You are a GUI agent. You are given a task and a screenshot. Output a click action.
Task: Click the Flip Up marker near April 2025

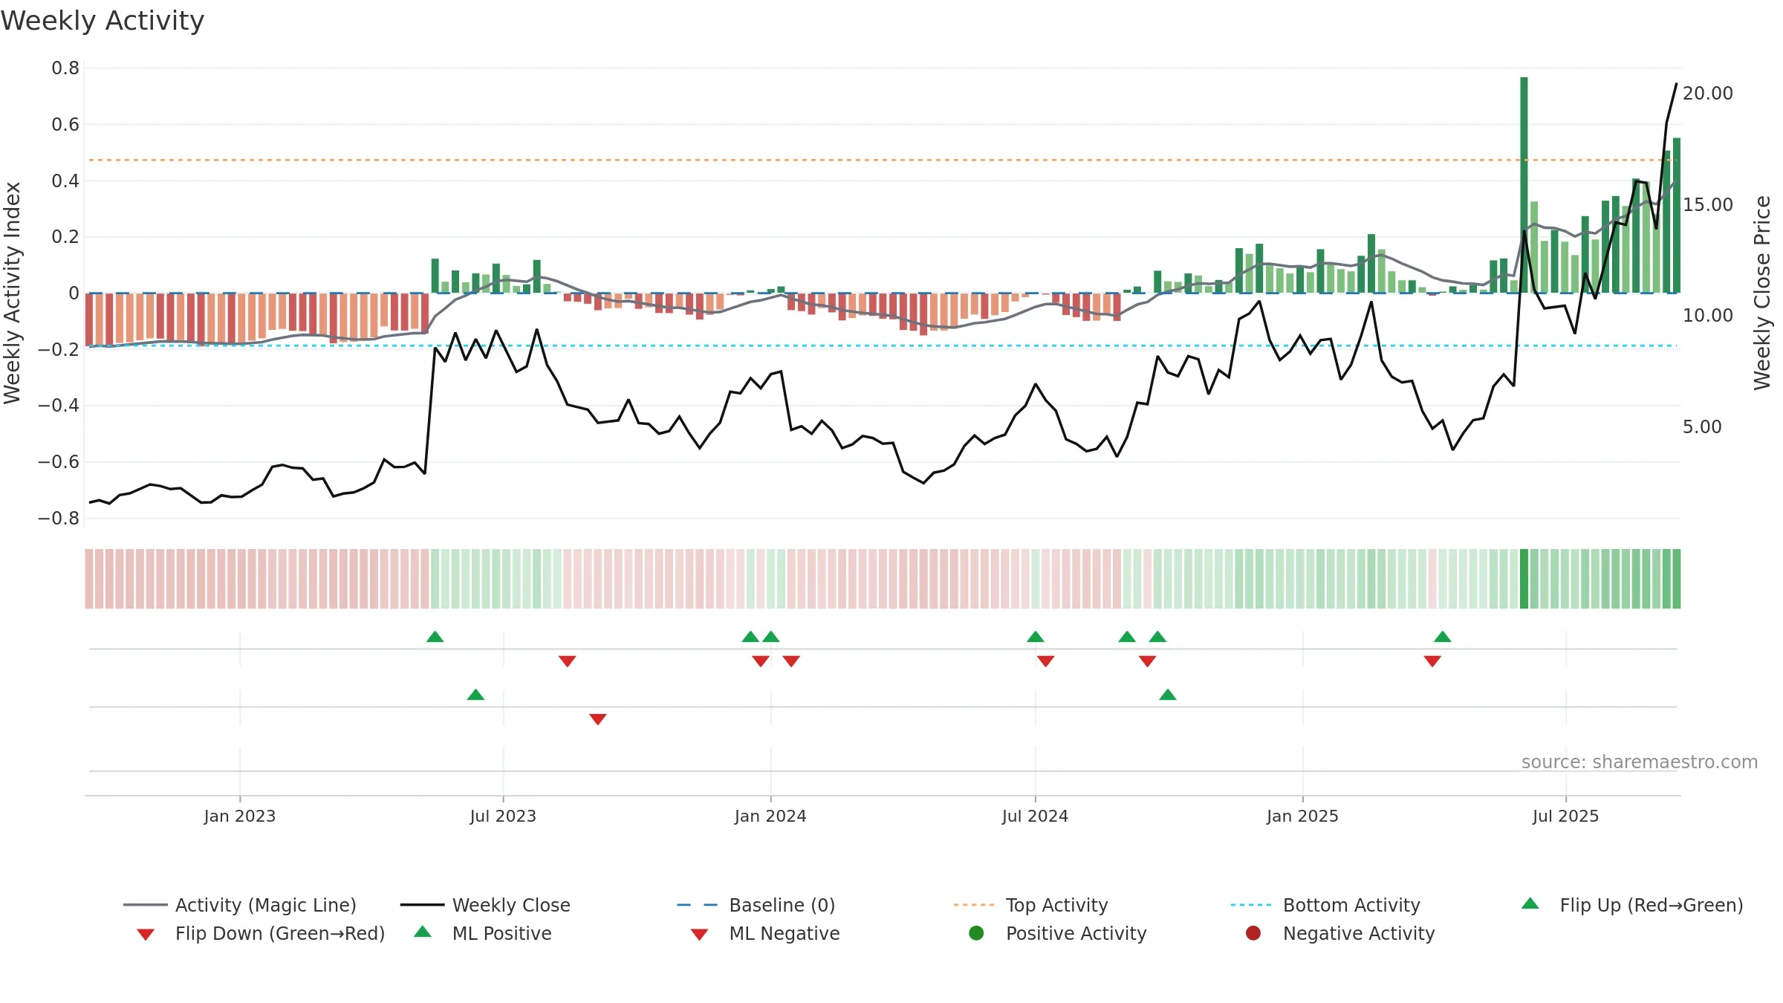1443,637
